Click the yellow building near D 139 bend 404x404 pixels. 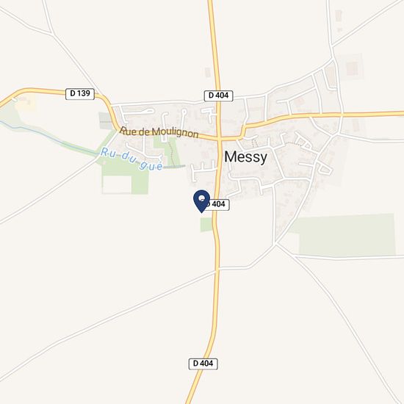tap(25, 102)
